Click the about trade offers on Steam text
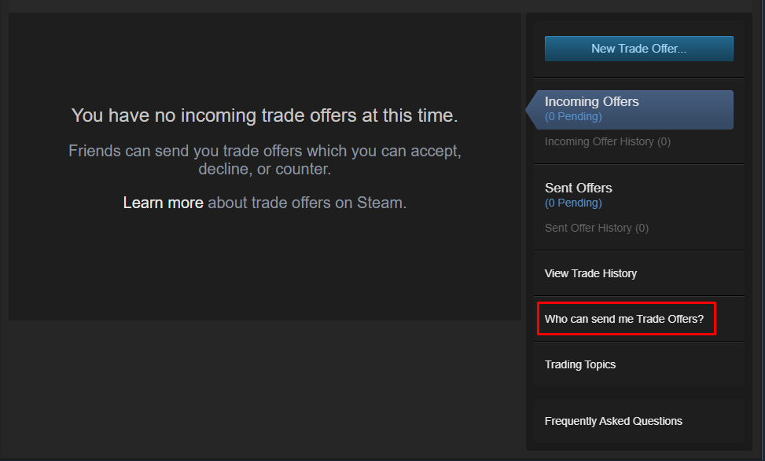Image resolution: width=765 pixels, height=461 pixels. (307, 203)
